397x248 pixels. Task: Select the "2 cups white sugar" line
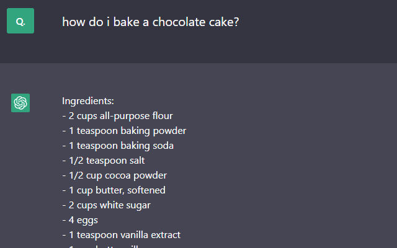pos(106,205)
